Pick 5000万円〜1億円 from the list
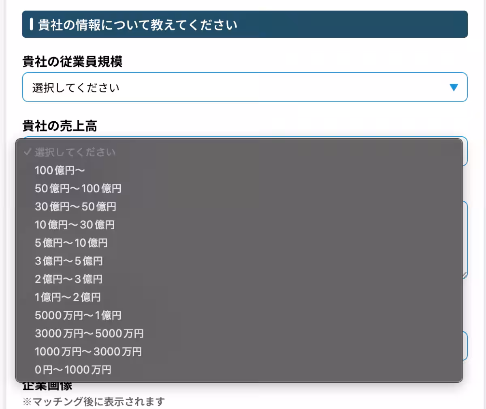486x409 pixels. (78, 315)
